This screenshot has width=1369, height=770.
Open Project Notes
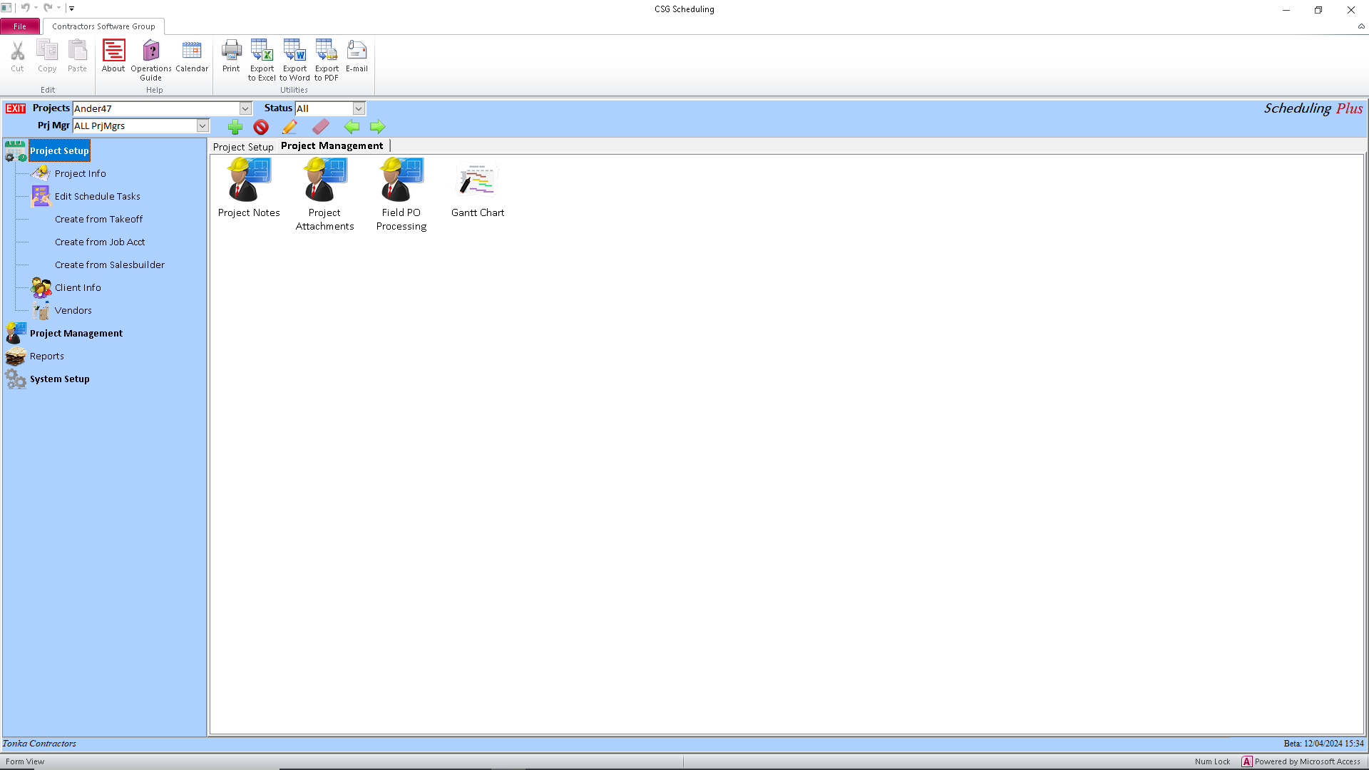coord(248,182)
